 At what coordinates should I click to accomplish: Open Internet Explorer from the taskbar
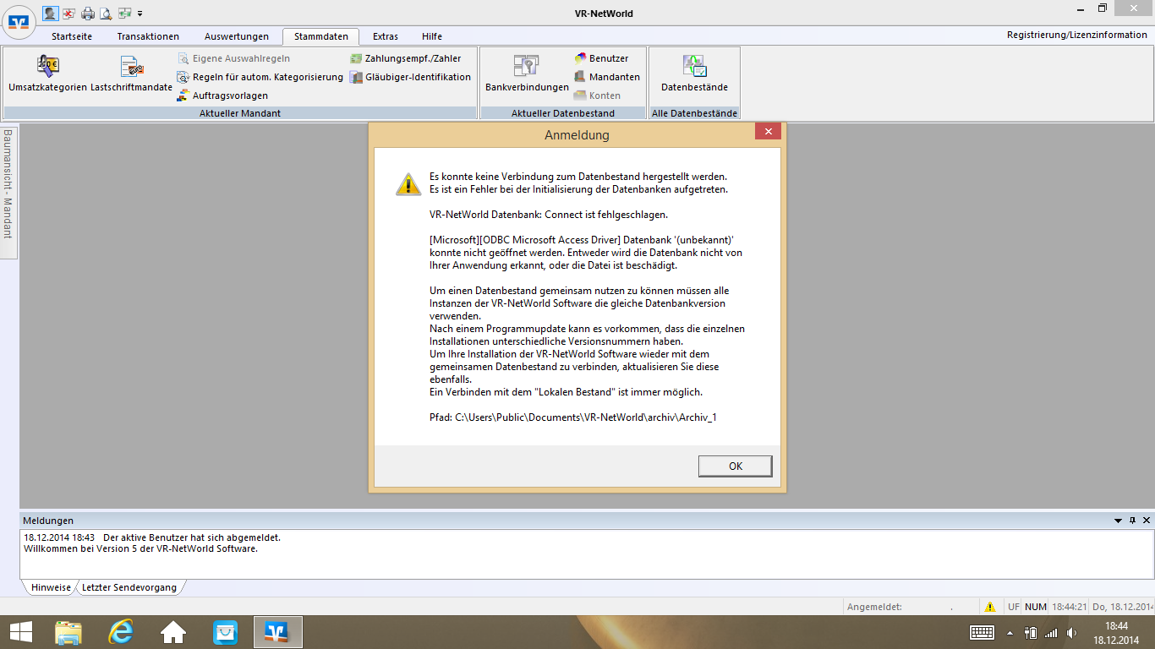[121, 632]
